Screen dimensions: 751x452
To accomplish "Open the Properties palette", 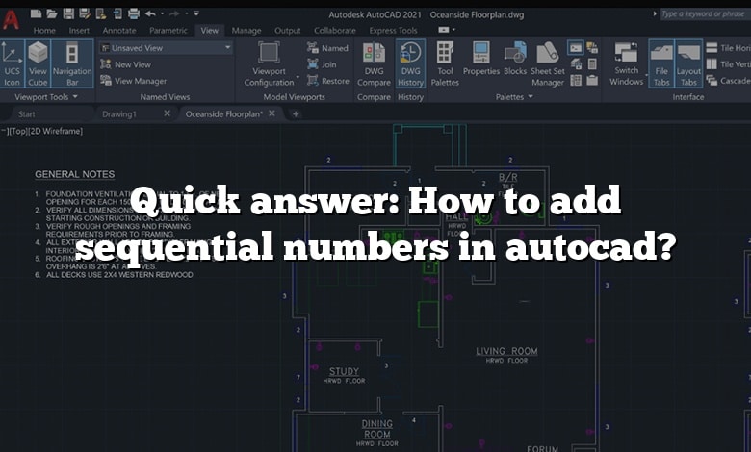I will point(481,59).
